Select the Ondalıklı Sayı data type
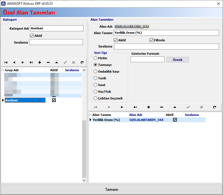This screenshot has height=195, width=223. 96,72
